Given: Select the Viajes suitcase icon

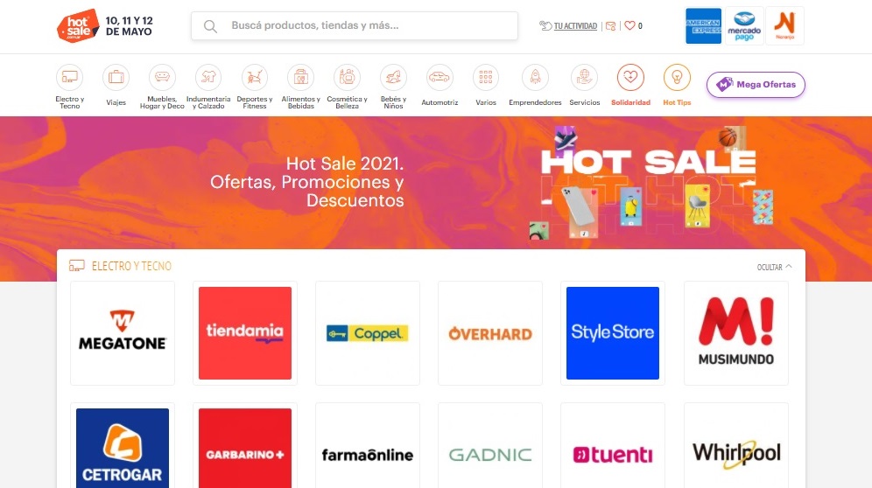Looking at the screenshot, I should pyautogui.click(x=116, y=77).
